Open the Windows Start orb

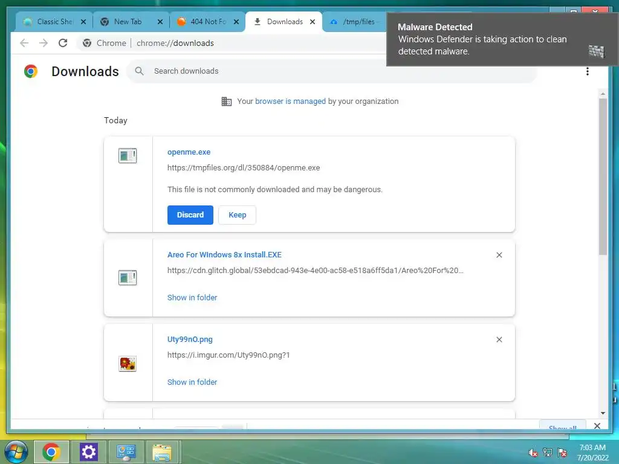(x=16, y=452)
